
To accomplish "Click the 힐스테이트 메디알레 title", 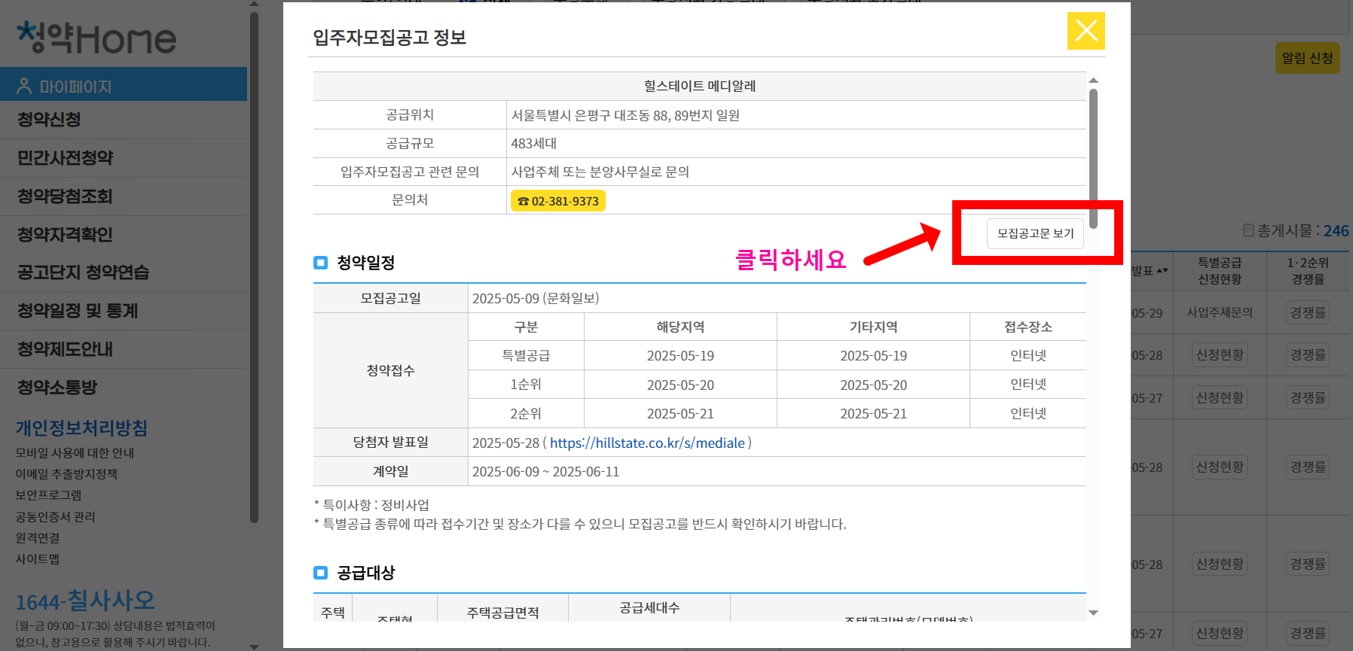I will [700, 86].
